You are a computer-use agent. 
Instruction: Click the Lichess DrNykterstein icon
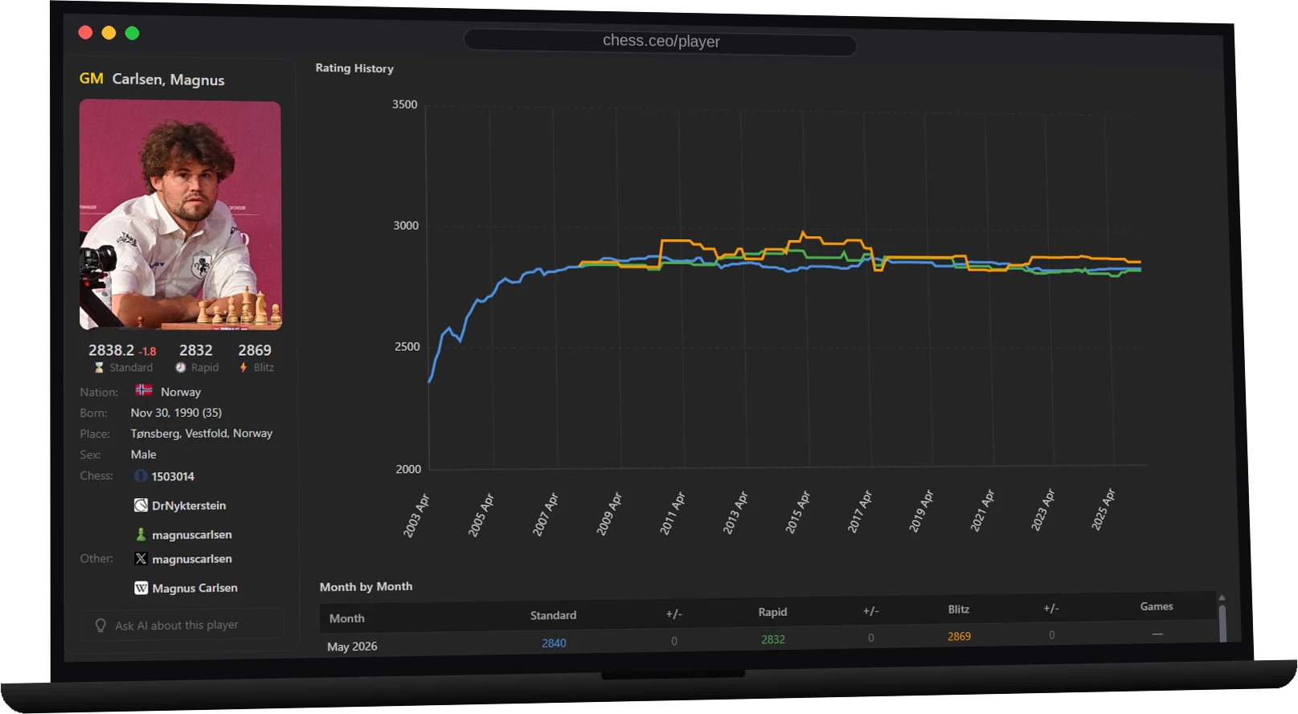pyautogui.click(x=141, y=505)
